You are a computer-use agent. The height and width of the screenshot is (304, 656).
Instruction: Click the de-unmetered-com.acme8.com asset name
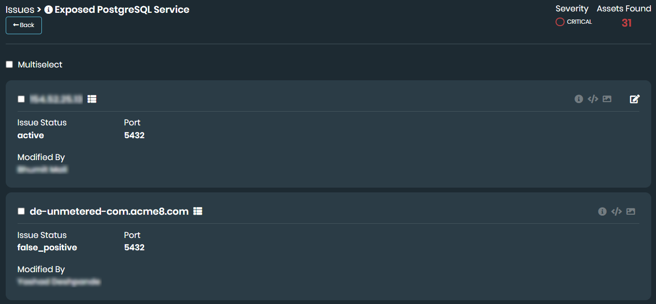point(109,211)
